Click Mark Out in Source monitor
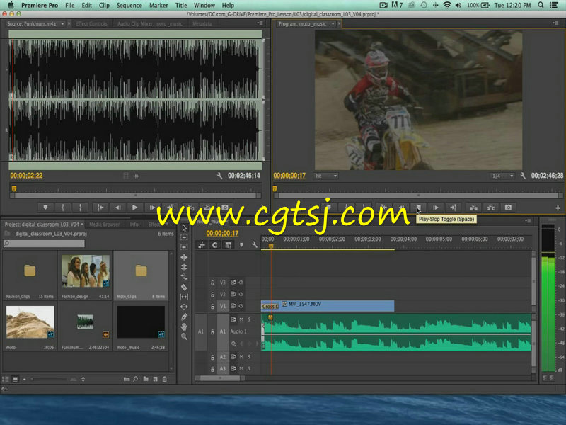566x425 pixels. click(80, 208)
